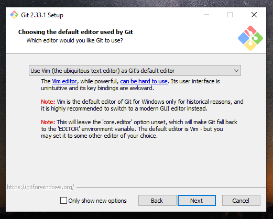
Task: Click the 'Git 2.33.1 Setup' window title
Action: 42,15
